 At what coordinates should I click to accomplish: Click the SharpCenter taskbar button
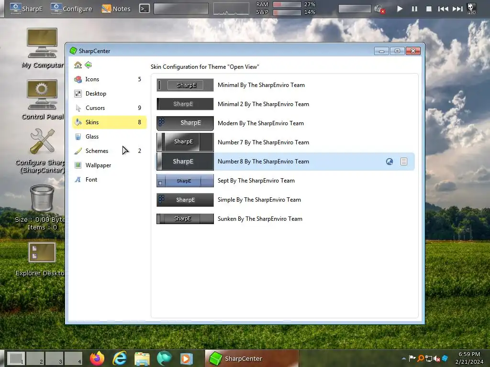(x=252, y=358)
